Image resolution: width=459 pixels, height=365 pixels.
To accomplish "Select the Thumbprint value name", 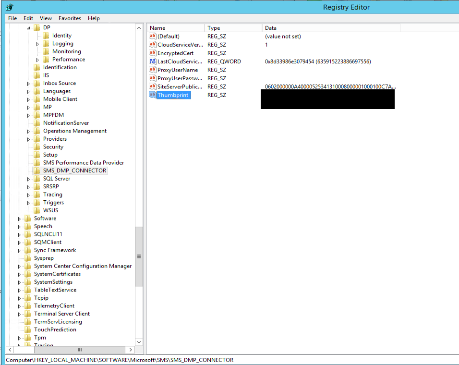I will 173,95.
